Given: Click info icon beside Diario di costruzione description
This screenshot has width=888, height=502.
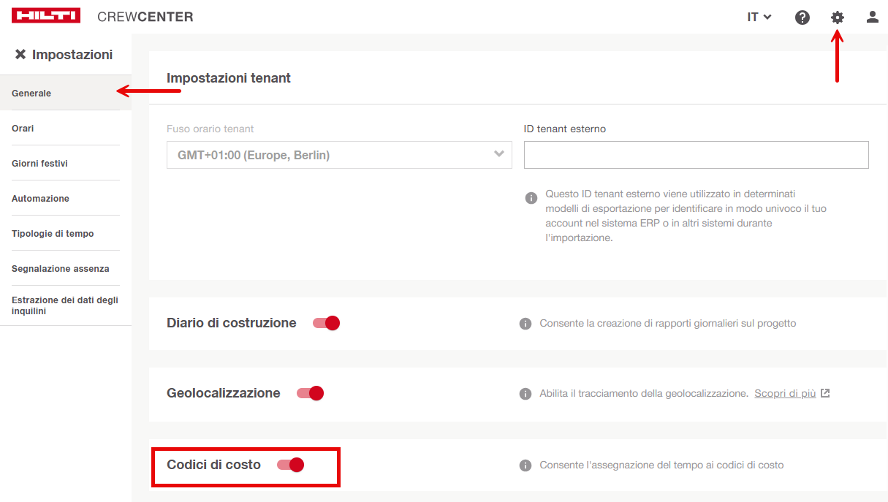Looking at the screenshot, I should click(x=525, y=324).
